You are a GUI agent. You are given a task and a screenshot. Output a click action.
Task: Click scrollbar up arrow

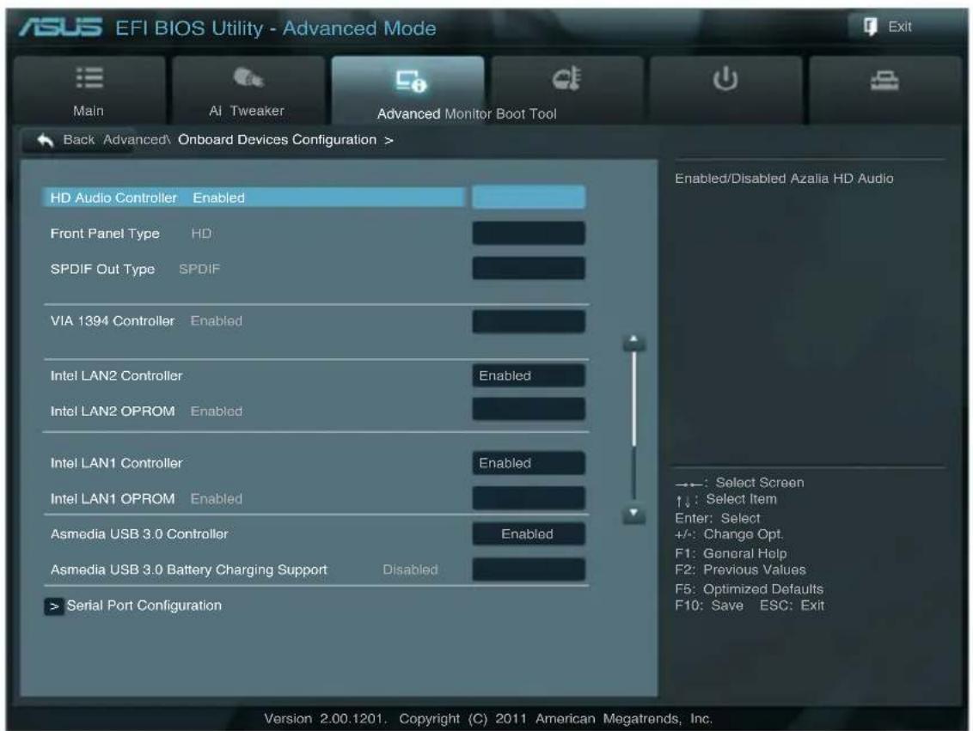point(633,342)
